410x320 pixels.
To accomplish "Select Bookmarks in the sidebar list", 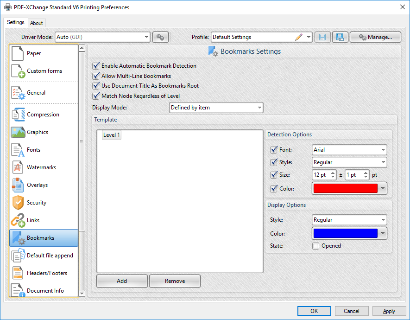I will point(44,238).
